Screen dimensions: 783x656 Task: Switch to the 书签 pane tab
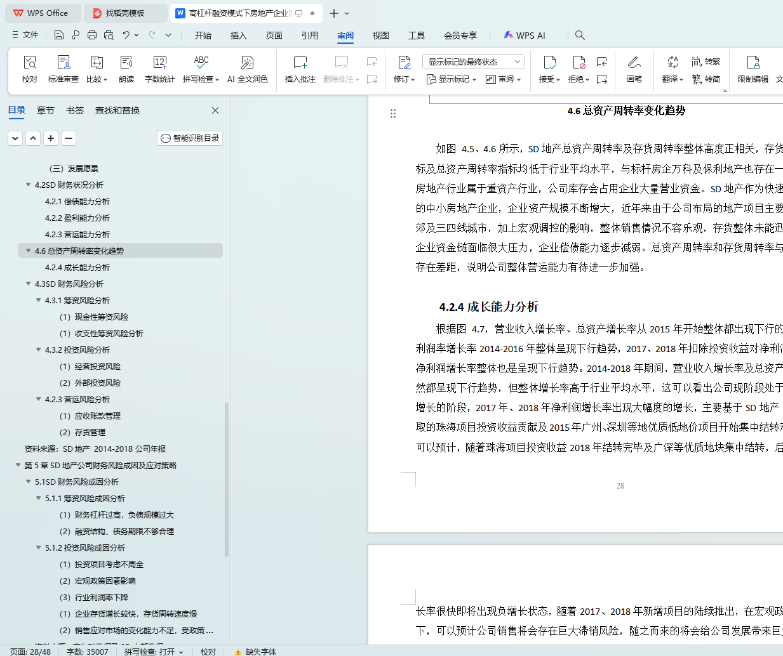(75, 110)
